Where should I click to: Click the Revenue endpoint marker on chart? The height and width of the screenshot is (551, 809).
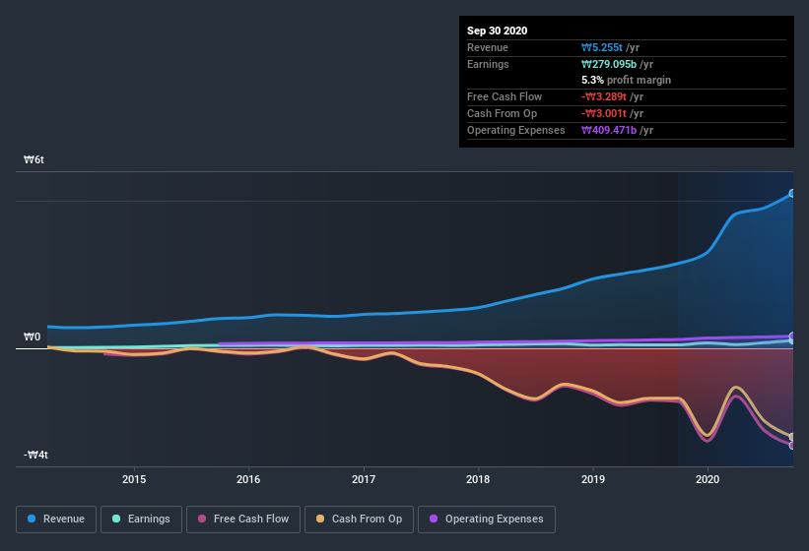tap(792, 194)
